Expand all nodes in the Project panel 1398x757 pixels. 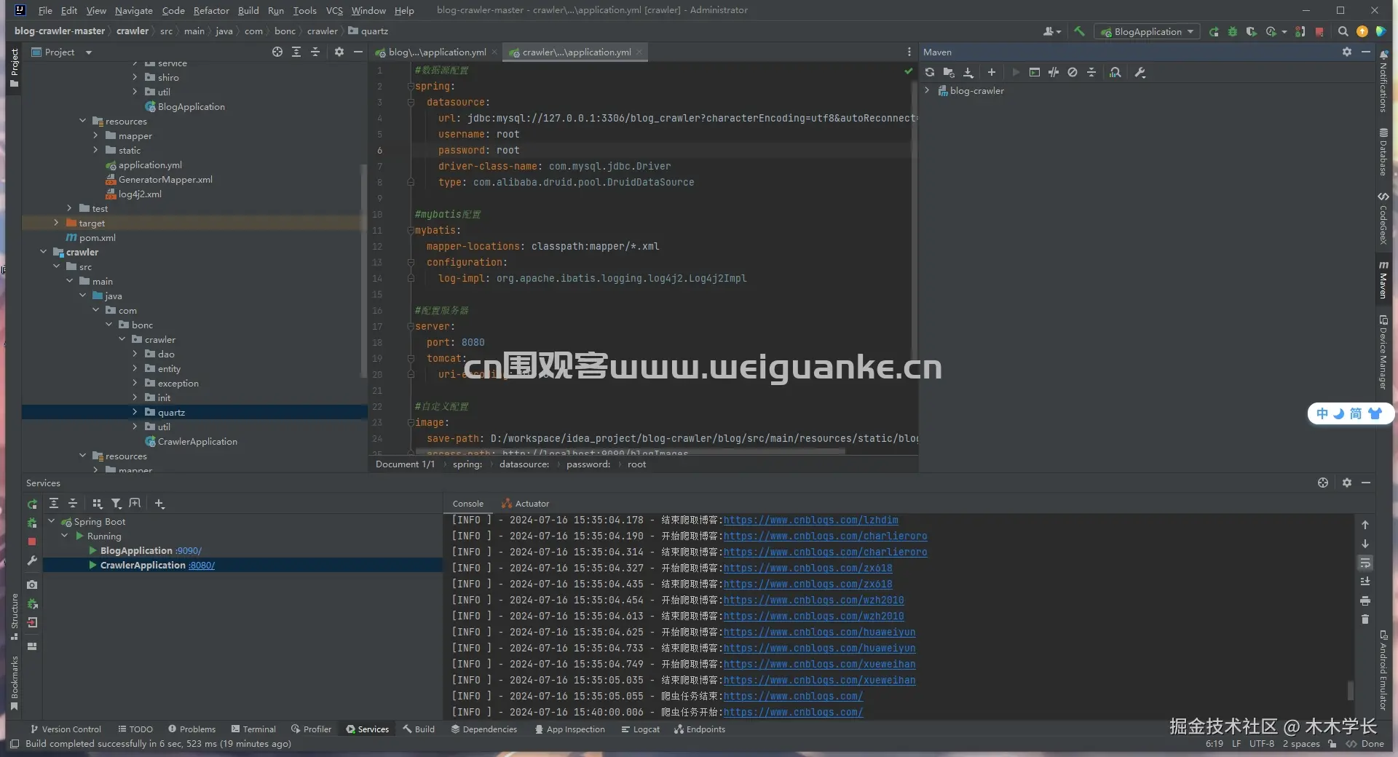click(x=296, y=52)
